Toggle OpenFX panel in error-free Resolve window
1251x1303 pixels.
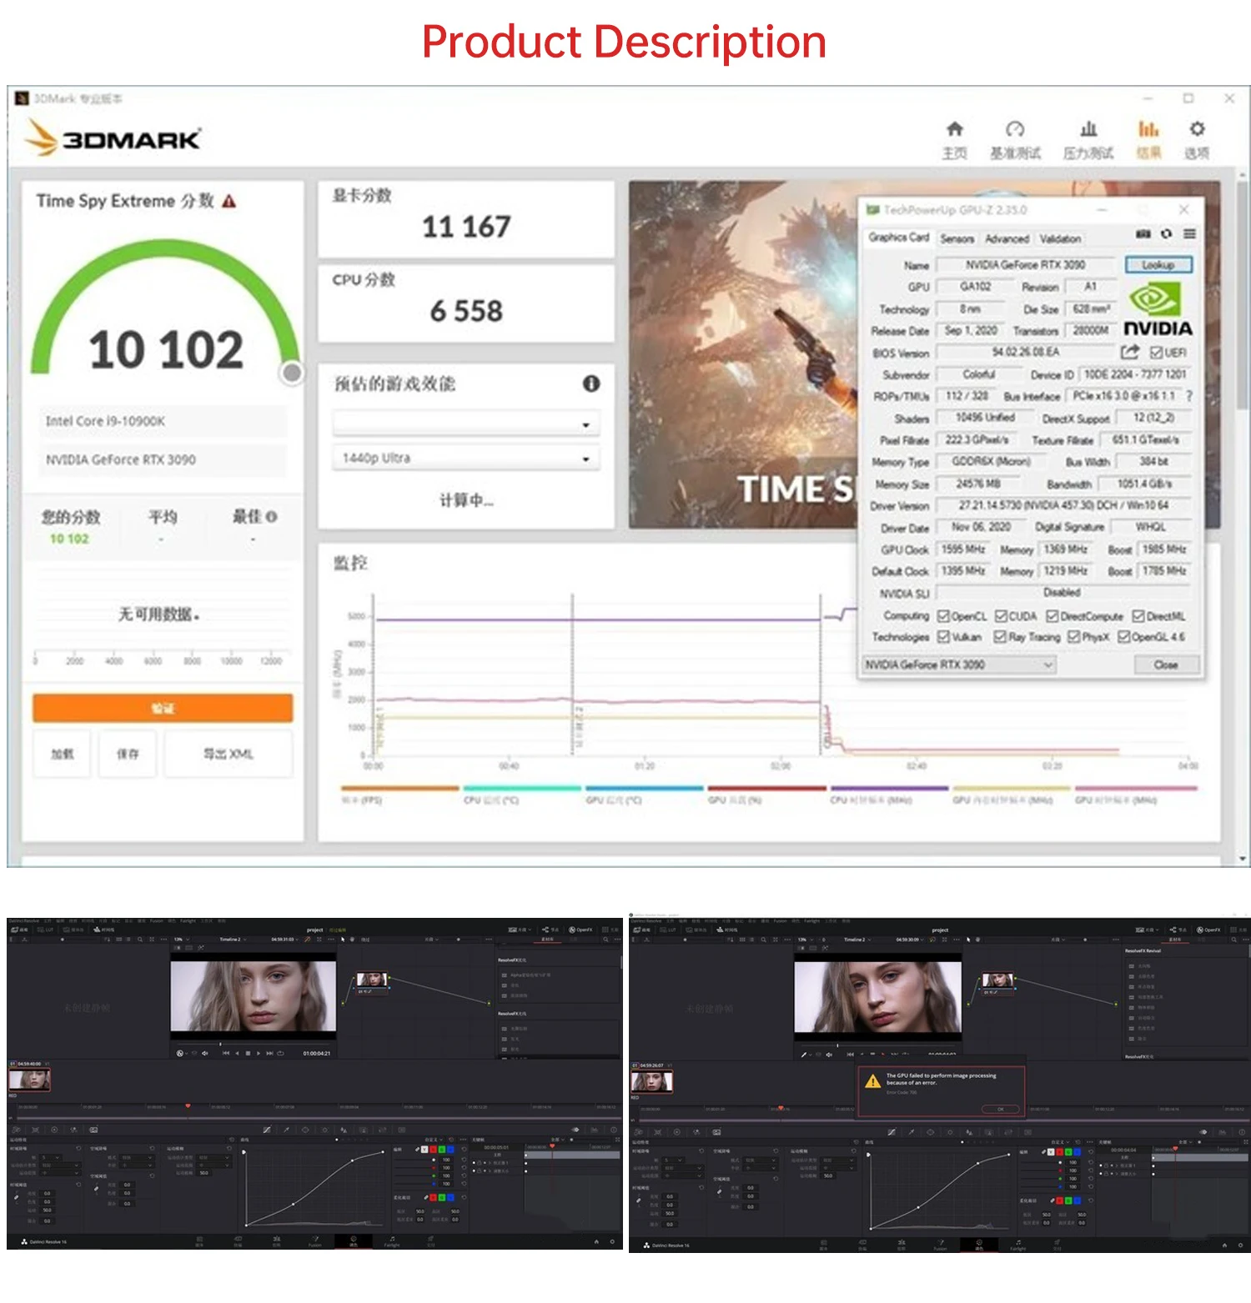(x=581, y=930)
